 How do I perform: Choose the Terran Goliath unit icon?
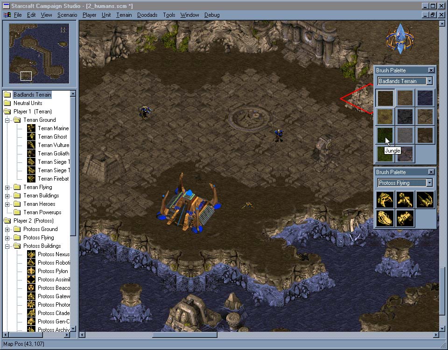31,154
